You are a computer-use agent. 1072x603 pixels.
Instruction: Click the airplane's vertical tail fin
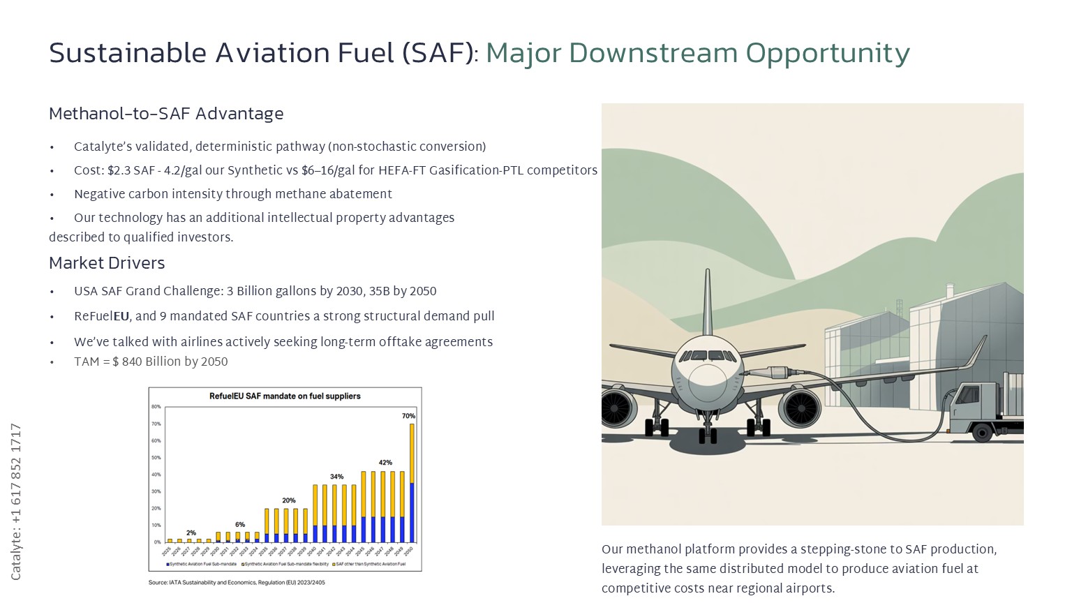708,300
